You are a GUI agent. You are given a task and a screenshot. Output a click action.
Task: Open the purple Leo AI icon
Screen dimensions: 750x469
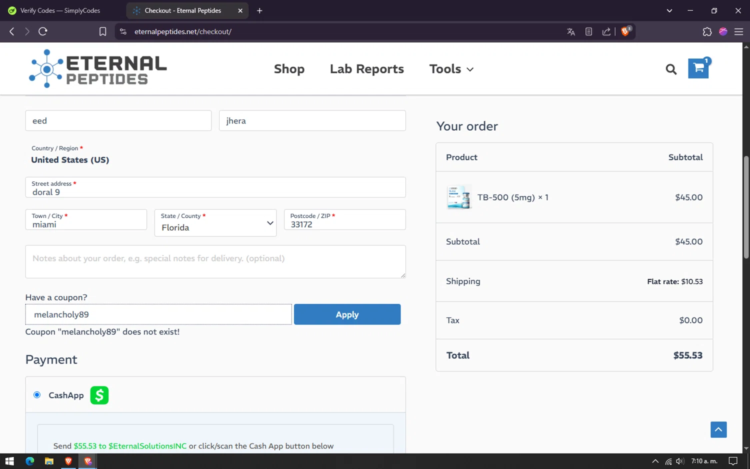click(723, 31)
